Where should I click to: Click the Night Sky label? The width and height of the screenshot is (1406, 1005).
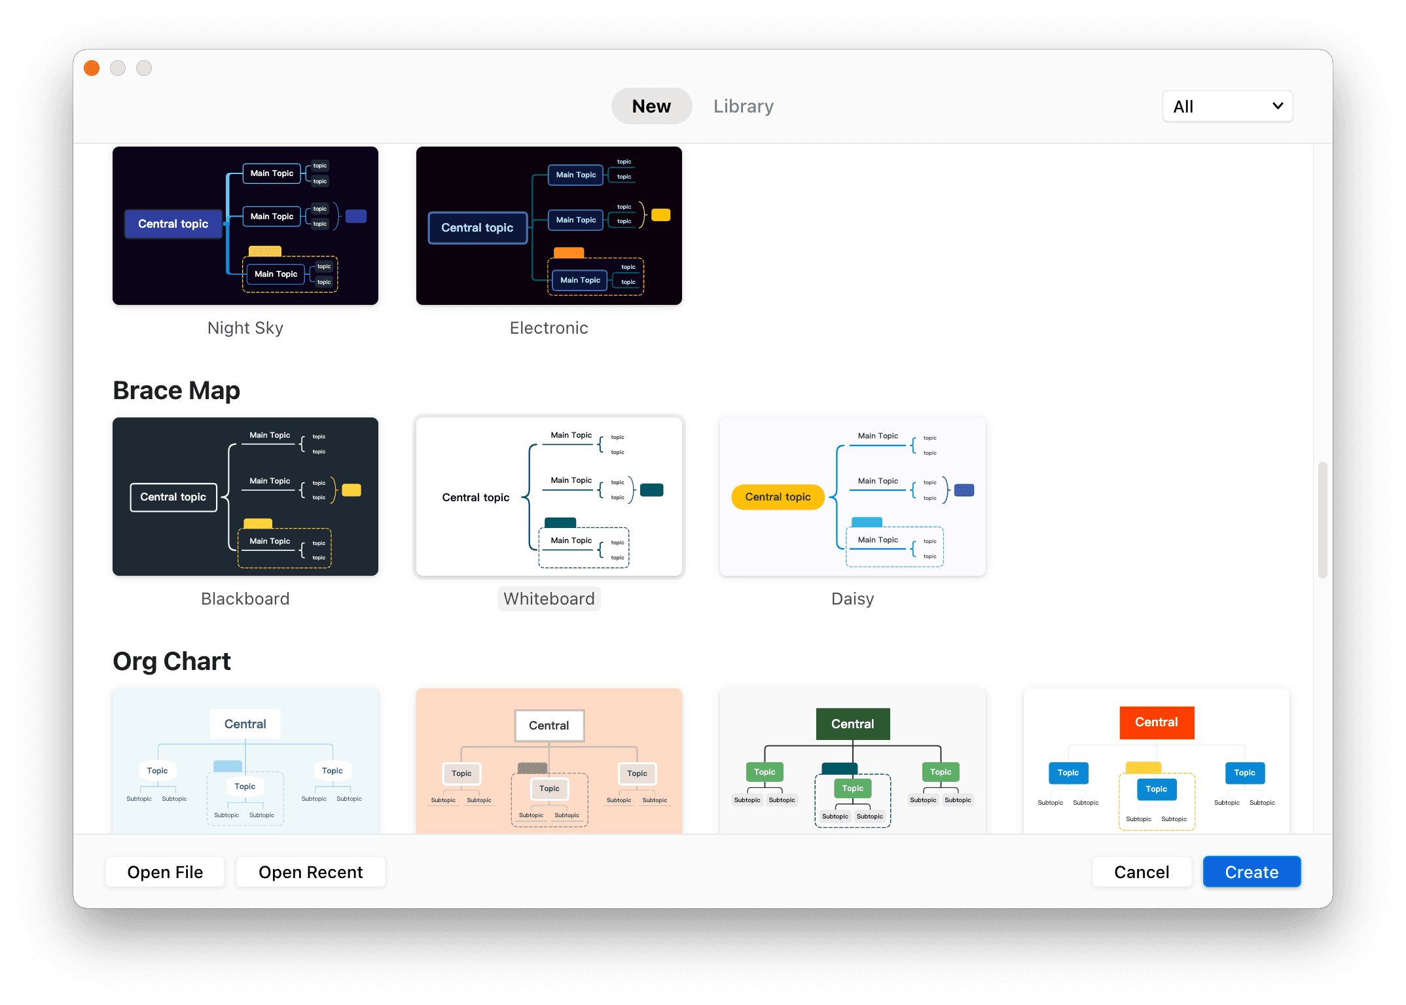pyautogui.click(x=245, y=328)
